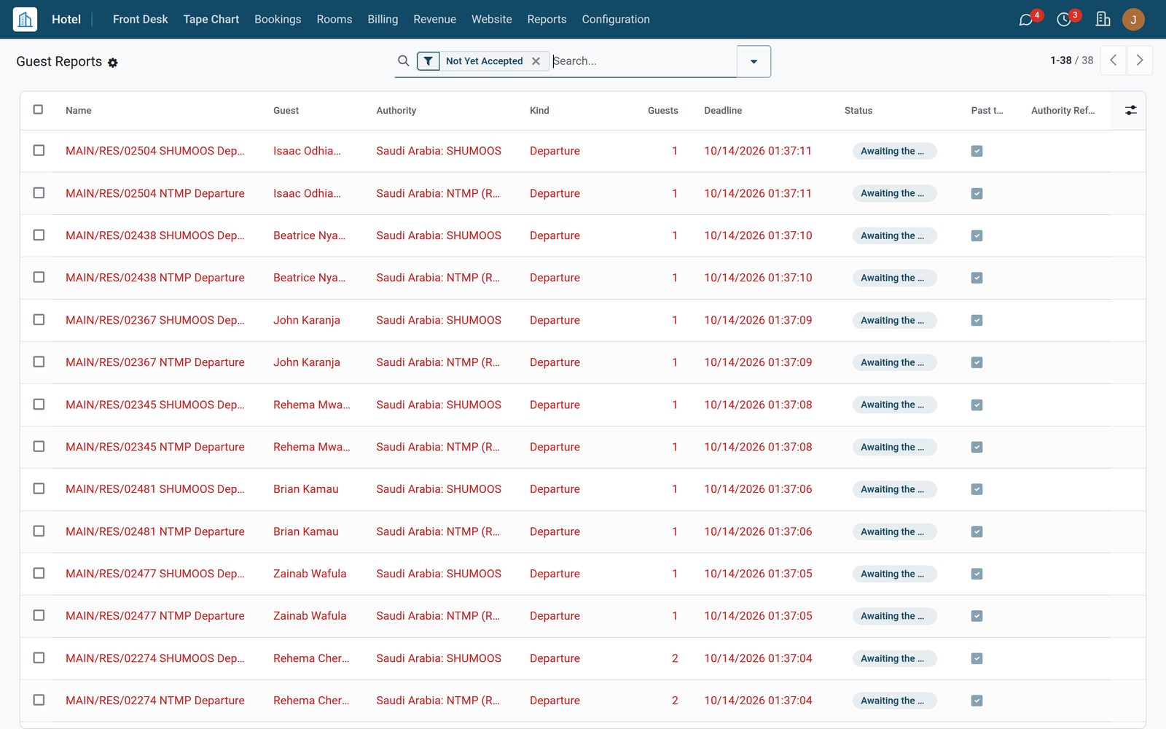Sort by the Deadline column header

(723, 111)
